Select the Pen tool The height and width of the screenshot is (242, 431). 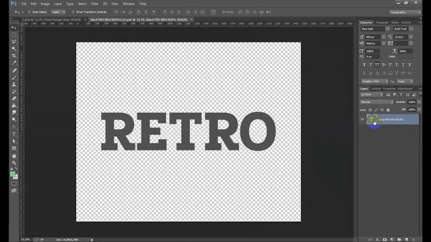click(x=14, y=127)
